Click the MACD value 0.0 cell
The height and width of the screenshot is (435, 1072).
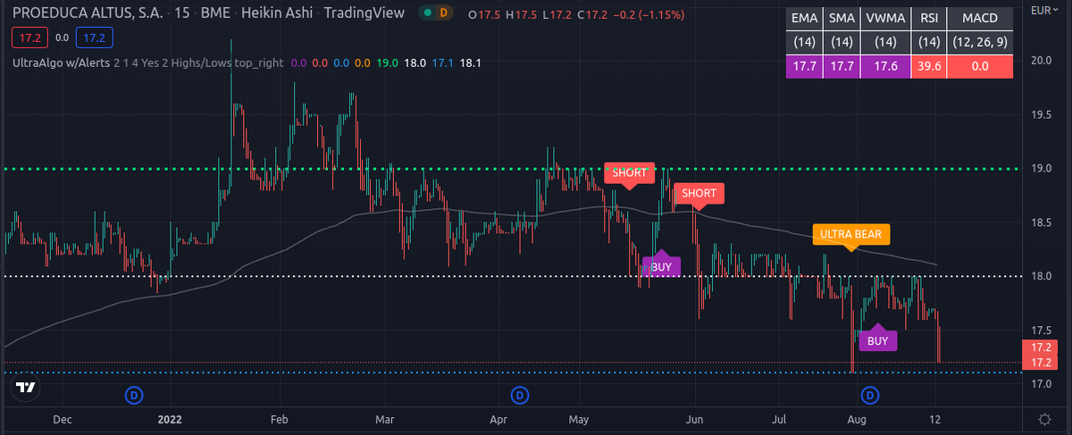(981, 67)
